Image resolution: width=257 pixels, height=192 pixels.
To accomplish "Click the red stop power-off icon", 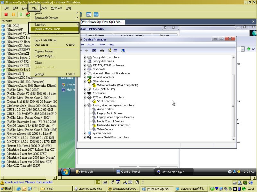I will [6, 14].
